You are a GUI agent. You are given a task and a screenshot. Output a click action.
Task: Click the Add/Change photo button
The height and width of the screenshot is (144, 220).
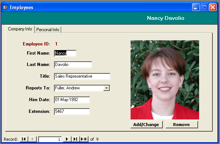[x=146, y=125]
